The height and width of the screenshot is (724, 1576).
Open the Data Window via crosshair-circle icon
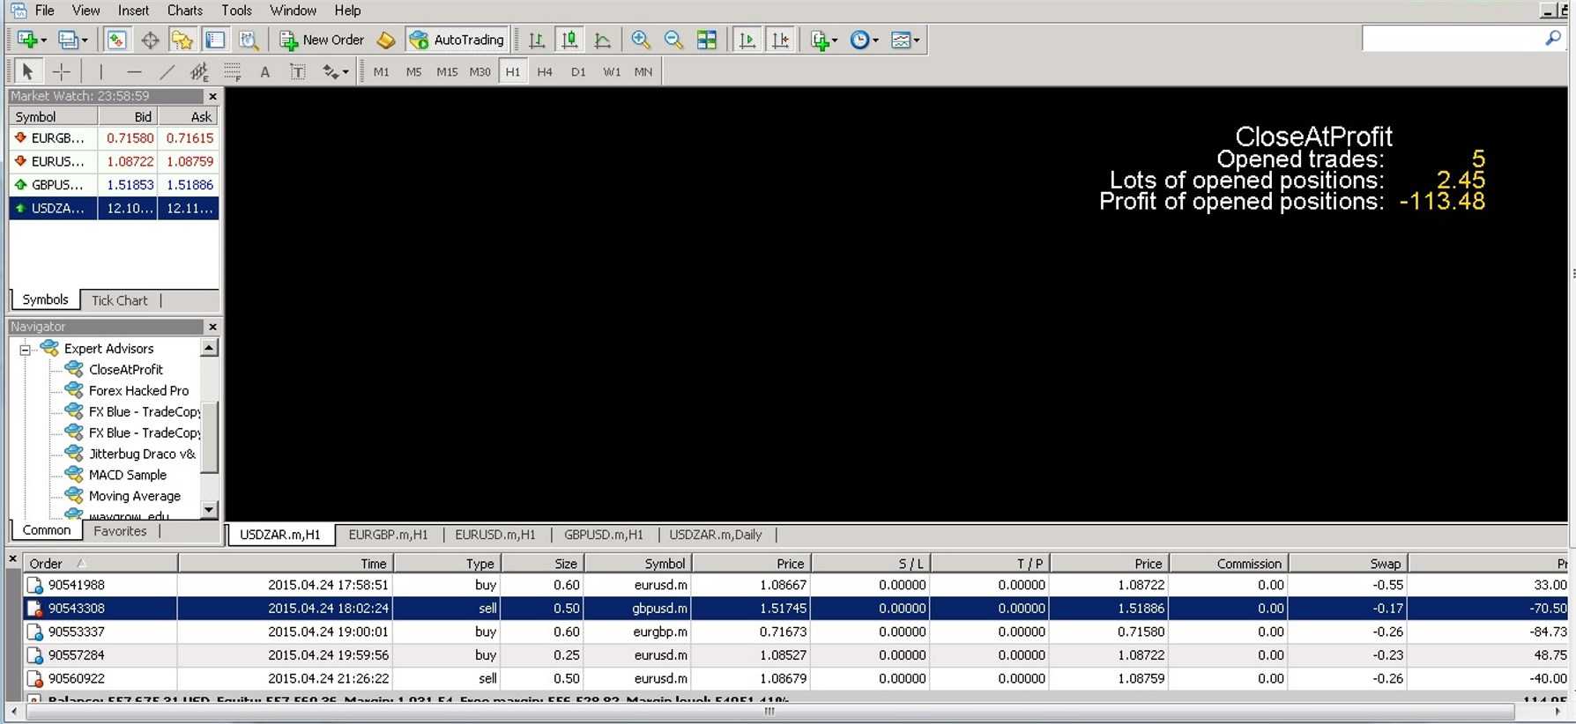(x=150, y=40)
